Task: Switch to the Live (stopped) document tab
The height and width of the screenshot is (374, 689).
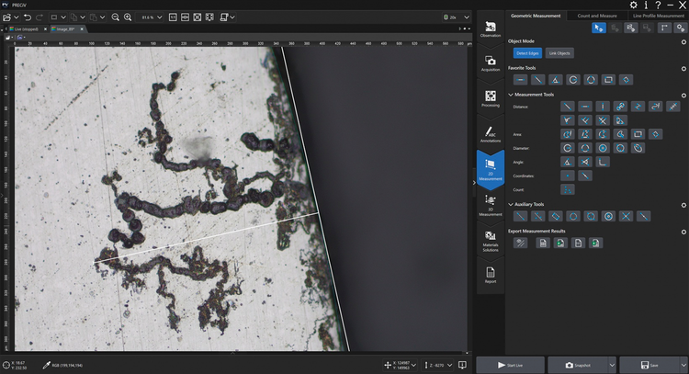Action: tap(26, 29)
